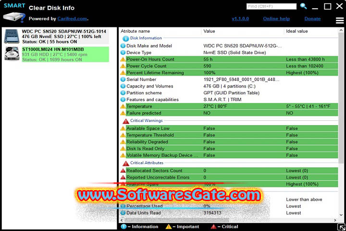Screen dimensions: 346x231
Task: Click warning icon beside Power-On Hours Count
Action: [123, 60]
